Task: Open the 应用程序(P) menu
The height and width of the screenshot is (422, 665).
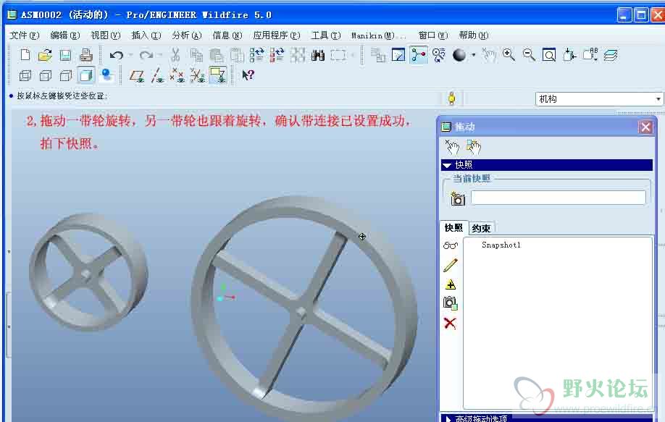Action: pyautogui.click(x=277, y=35)
